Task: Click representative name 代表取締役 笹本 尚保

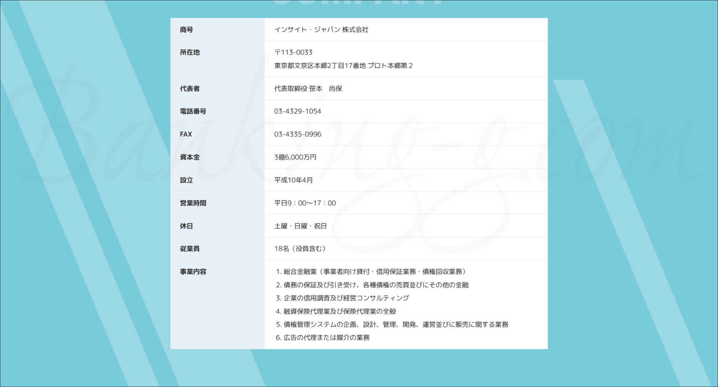Action: coord(308,89)
